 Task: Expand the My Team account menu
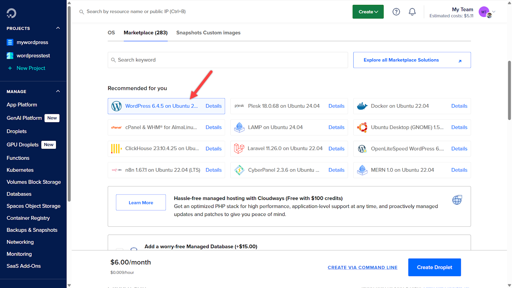[493, 12]
